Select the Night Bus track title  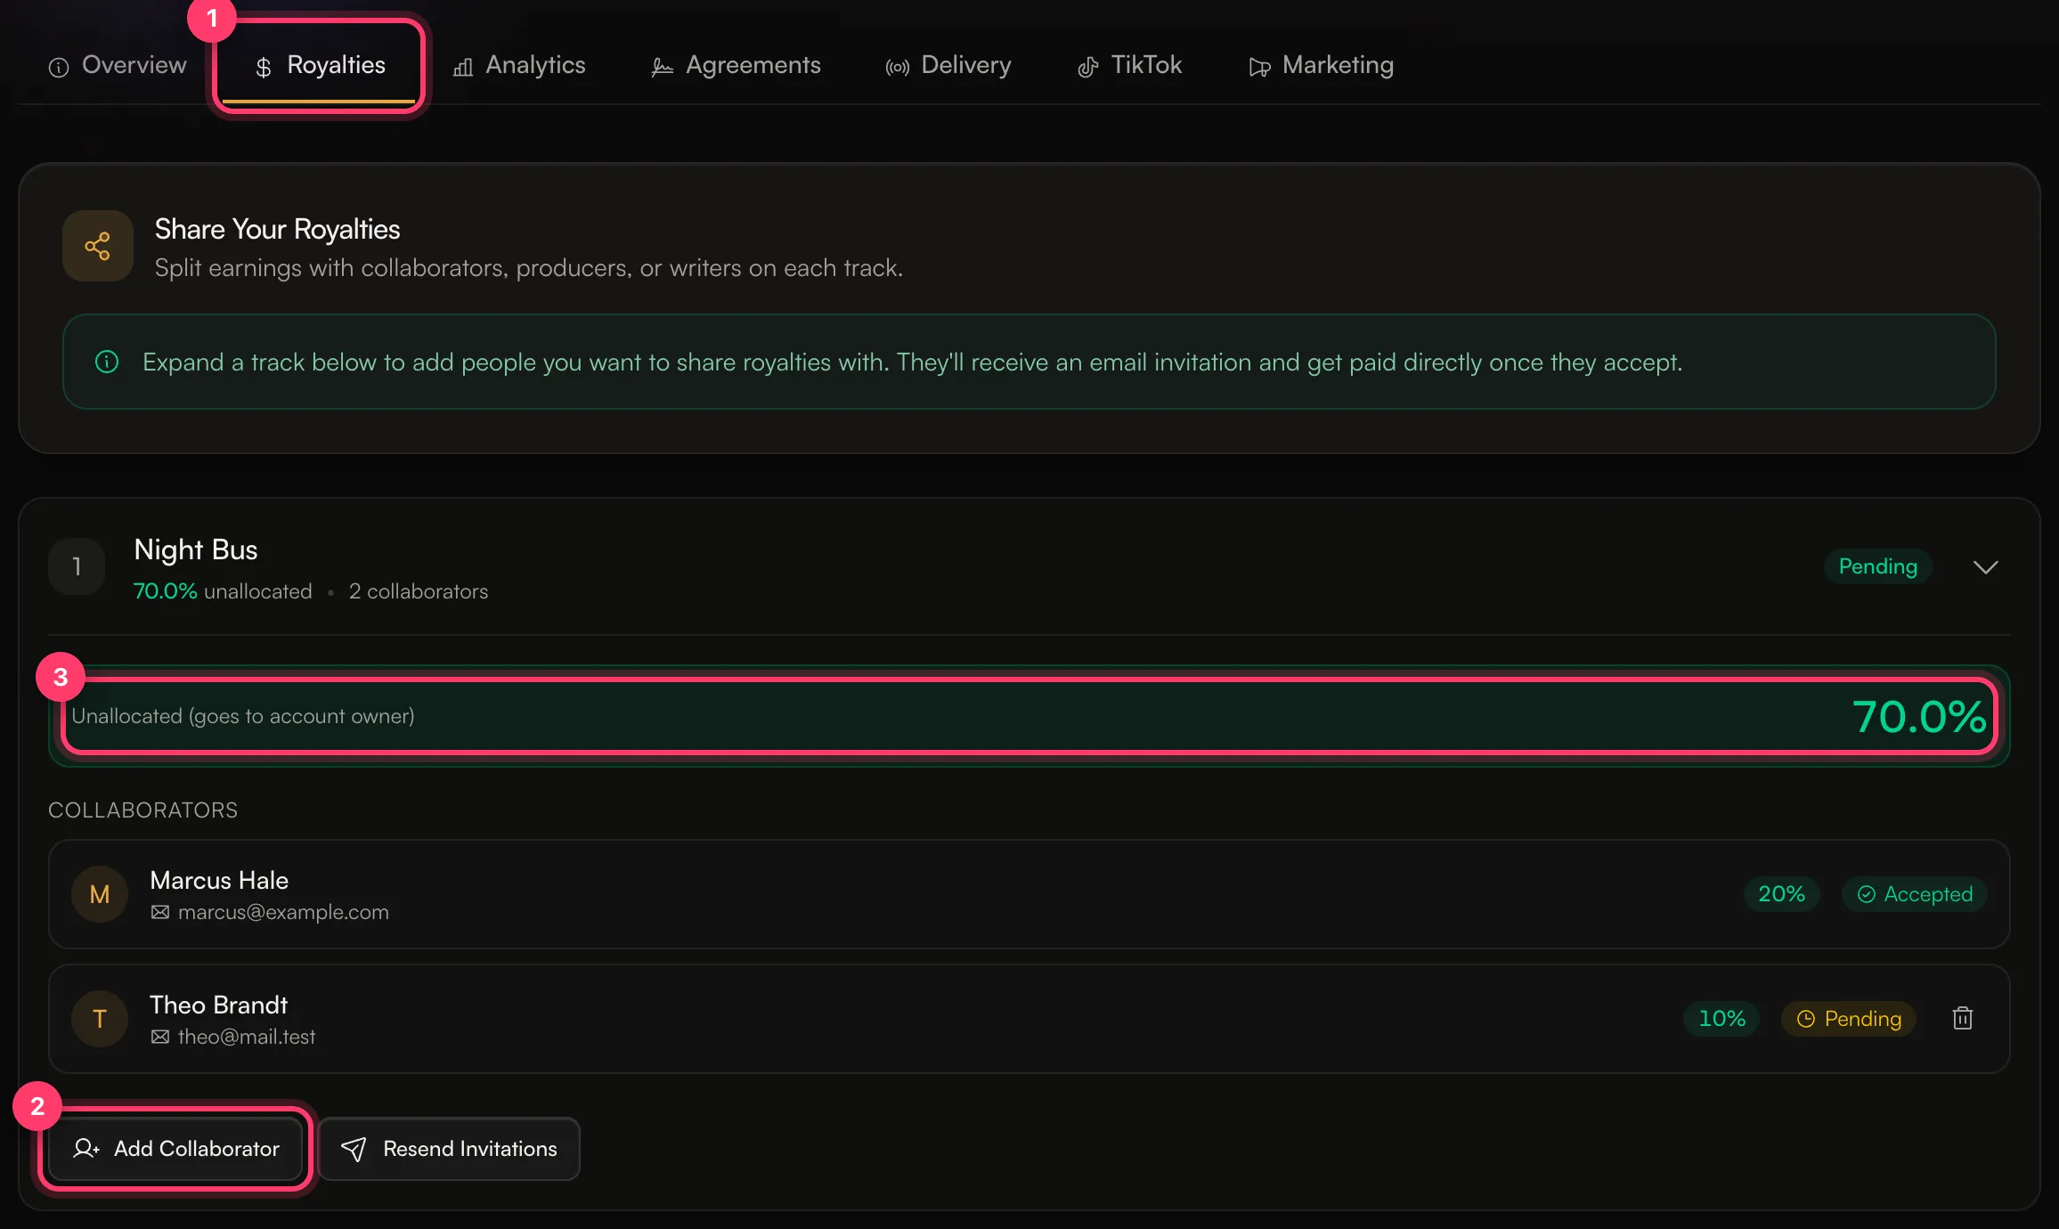click(x=196, y=549)
